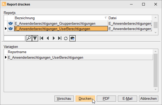Click the Varianten list scrollbar thumb
This screenshot has width=162, height=105.
[x=155, y=70]
